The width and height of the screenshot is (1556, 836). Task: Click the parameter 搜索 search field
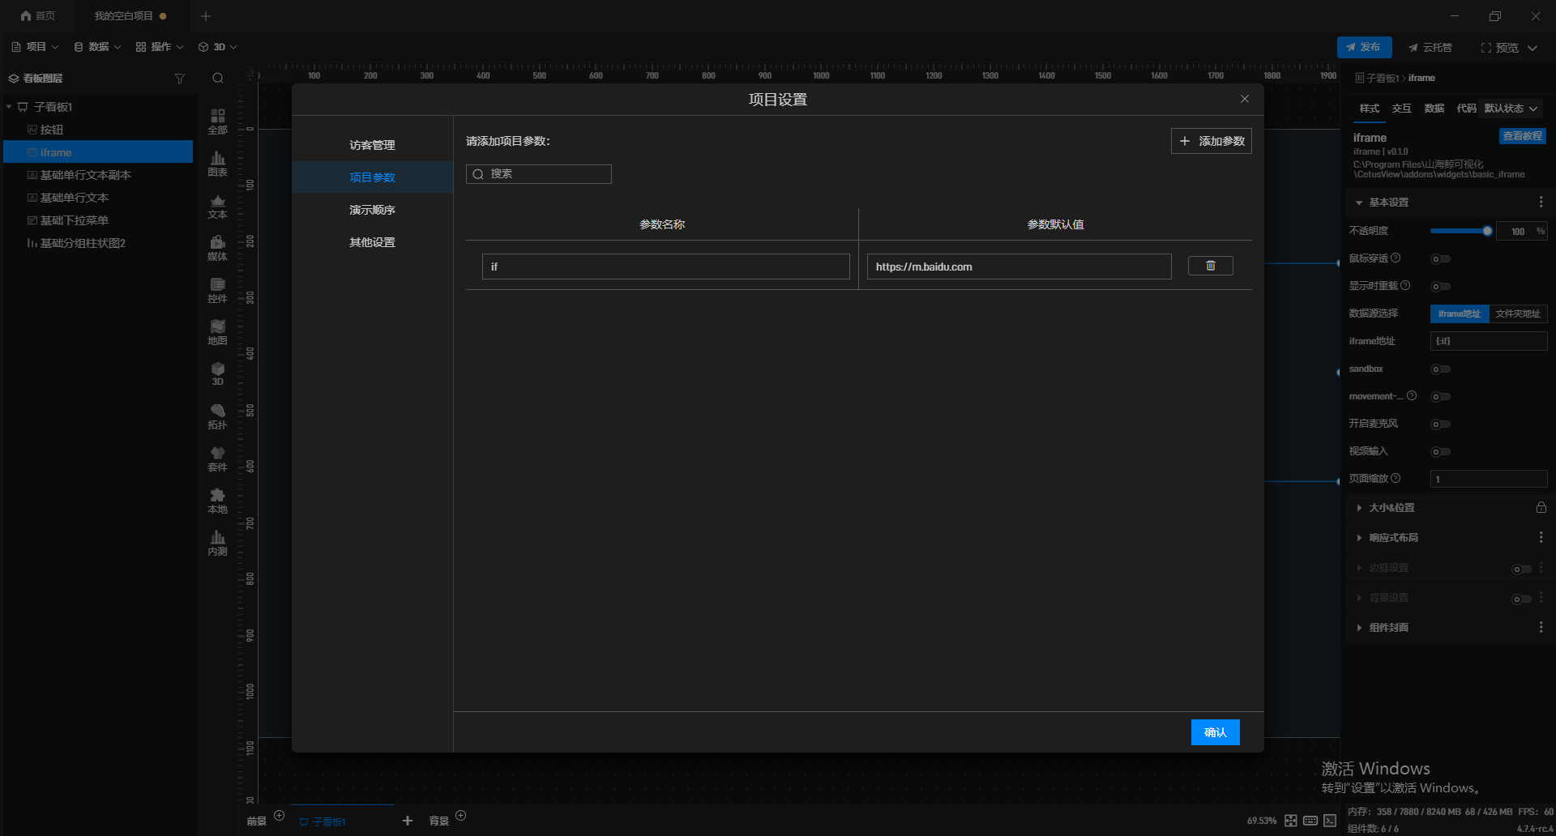(x=539, y=174)
